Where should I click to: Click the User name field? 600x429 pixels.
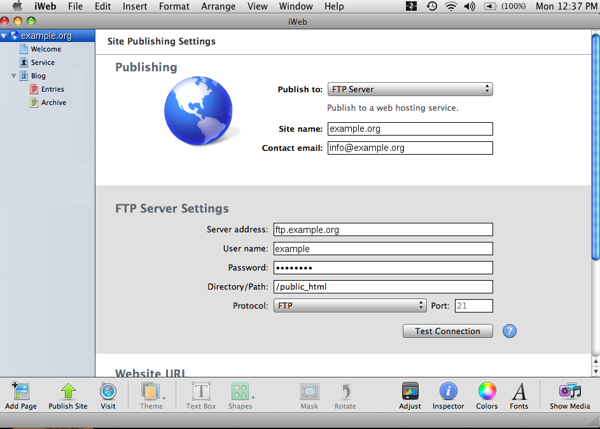pos(383,249)
